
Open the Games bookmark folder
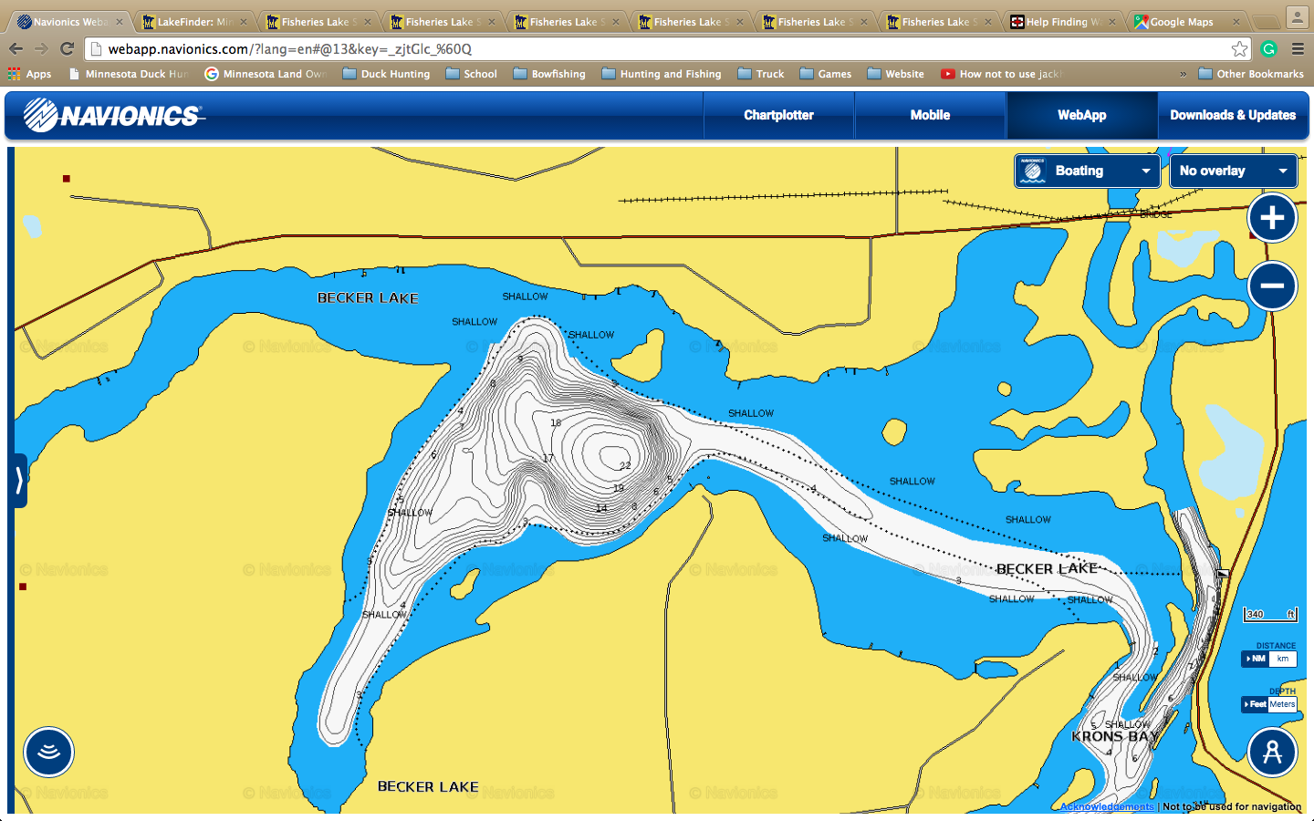tap(826, 74)
